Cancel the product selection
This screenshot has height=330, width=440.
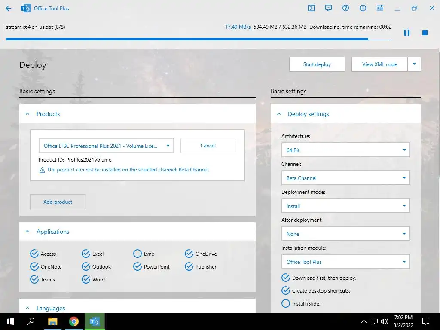(x=208, y=145)
